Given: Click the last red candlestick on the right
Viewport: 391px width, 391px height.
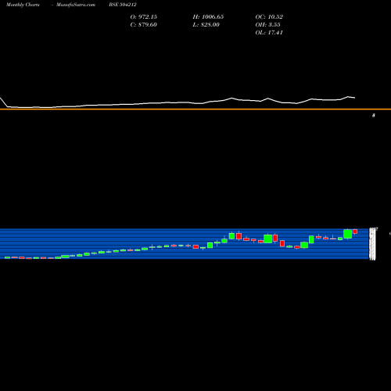Looking at the screenshot, I should click(355, 231).
